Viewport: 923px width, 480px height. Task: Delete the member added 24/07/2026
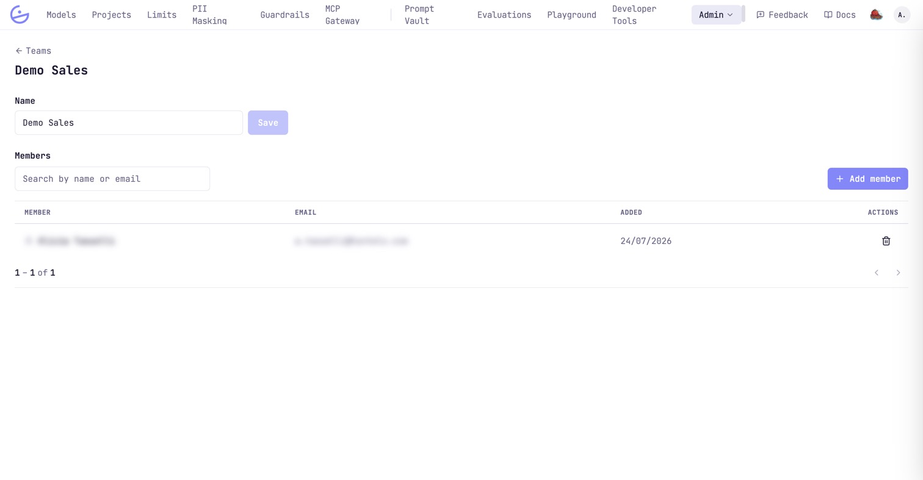click(x=886, y=241)
